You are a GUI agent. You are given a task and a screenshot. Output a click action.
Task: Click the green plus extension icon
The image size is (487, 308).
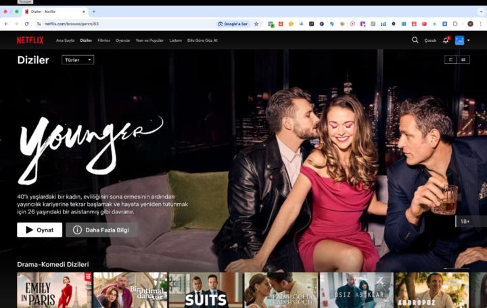click(x=434, y=24)
